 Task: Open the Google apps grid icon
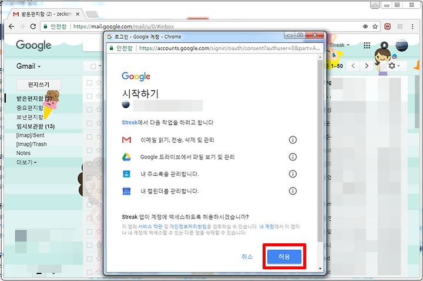point(367,45)
